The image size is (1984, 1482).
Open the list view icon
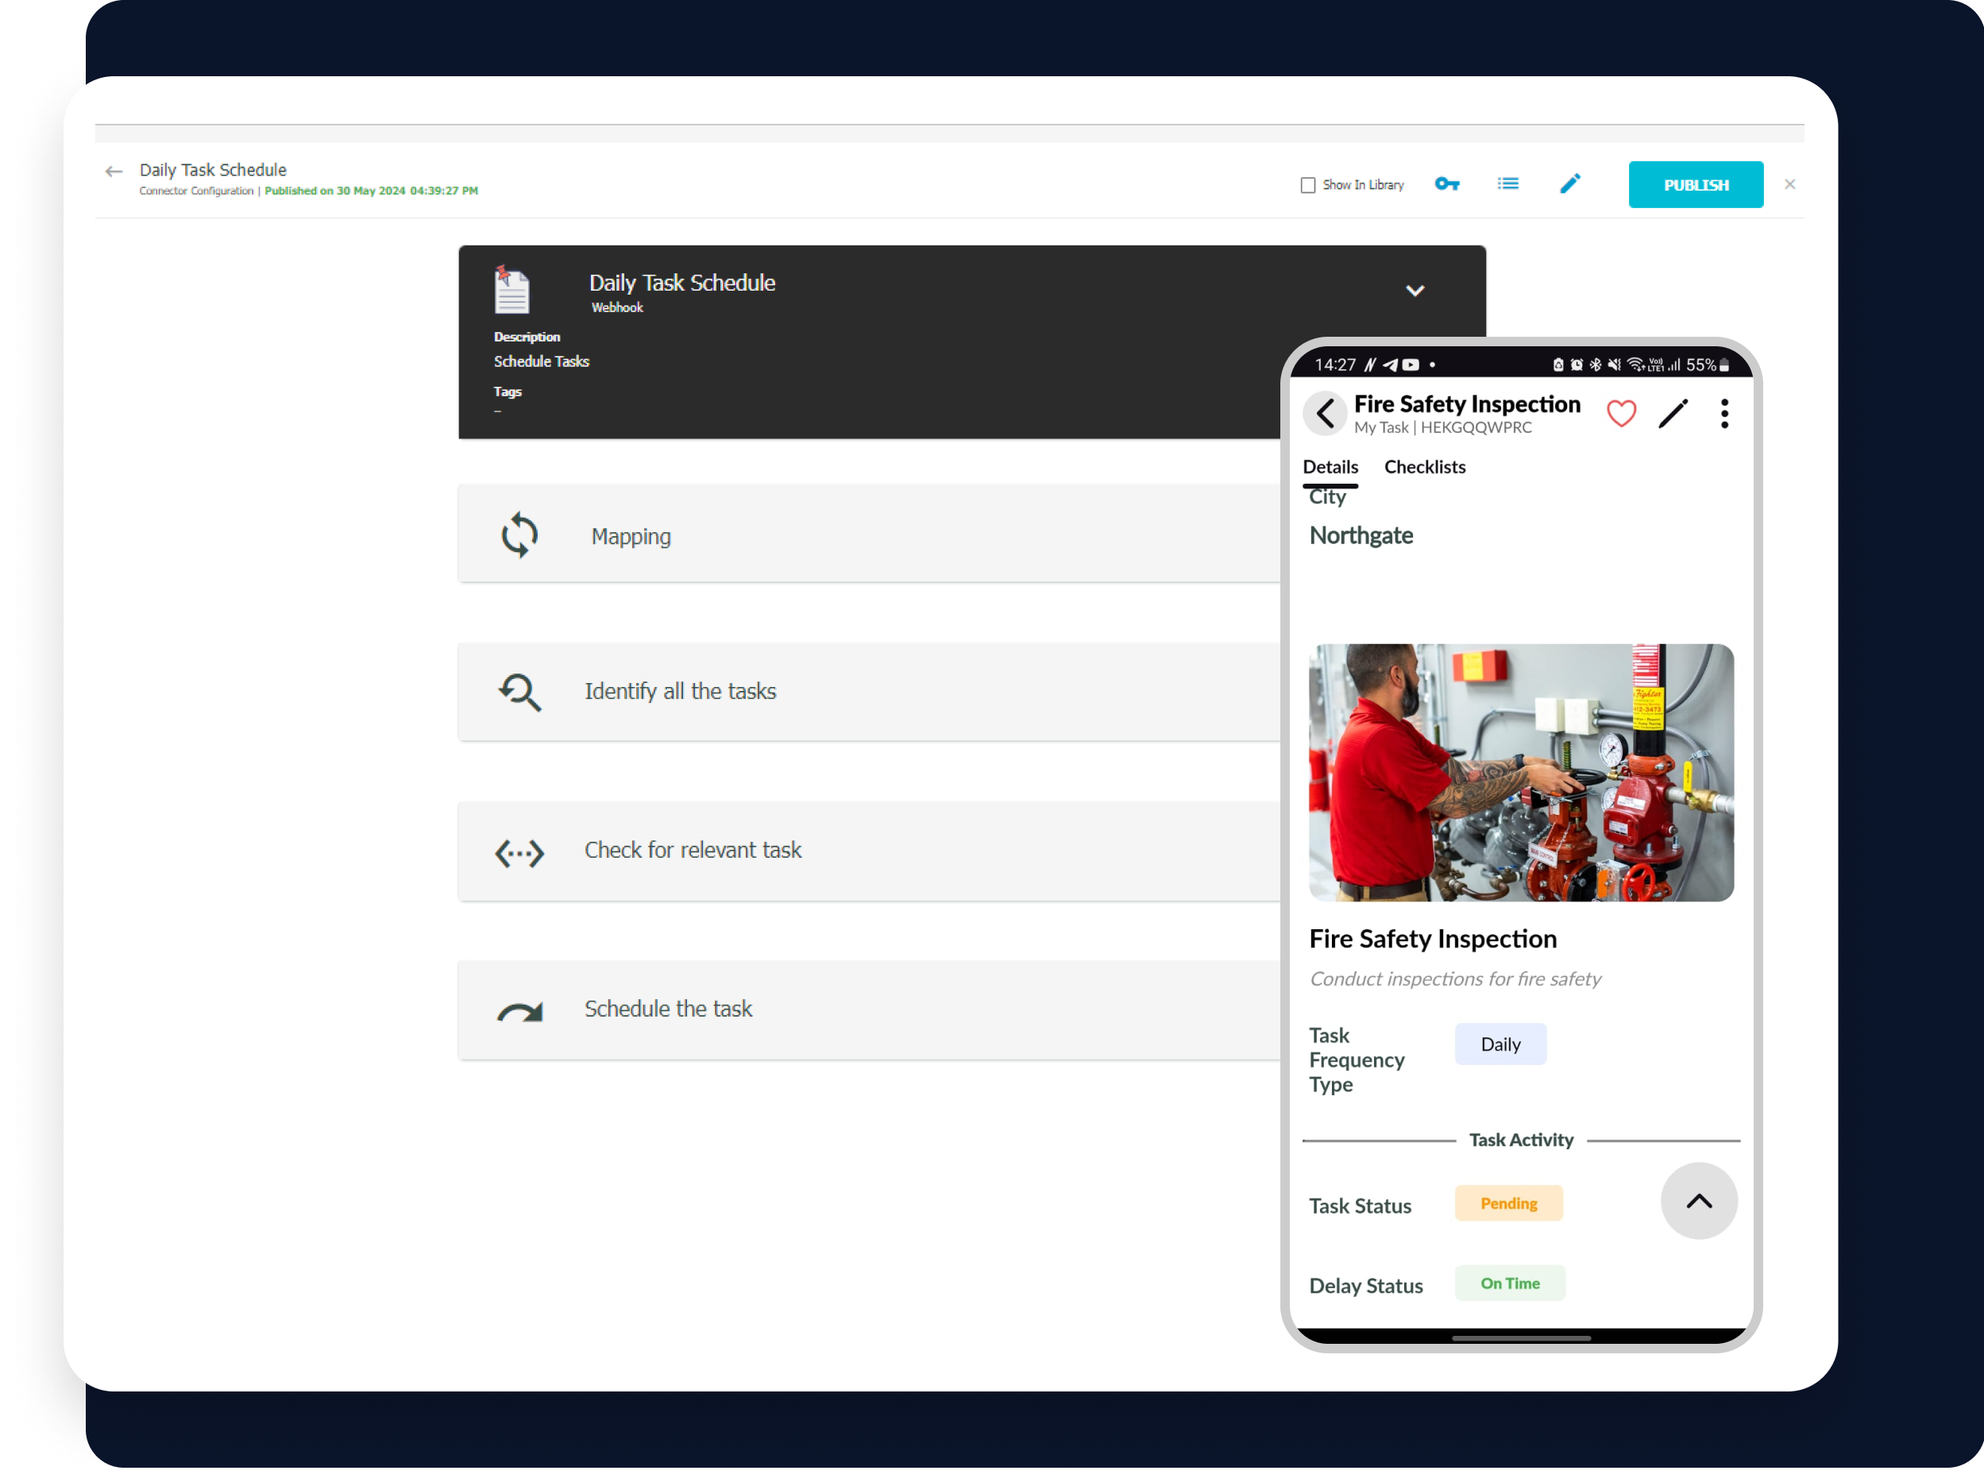point(1507,184)
